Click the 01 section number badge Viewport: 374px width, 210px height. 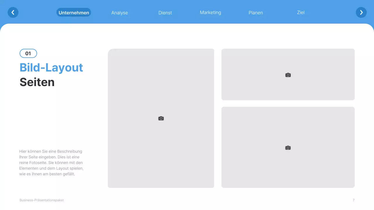pyautogui.click(x=28, y=53)
